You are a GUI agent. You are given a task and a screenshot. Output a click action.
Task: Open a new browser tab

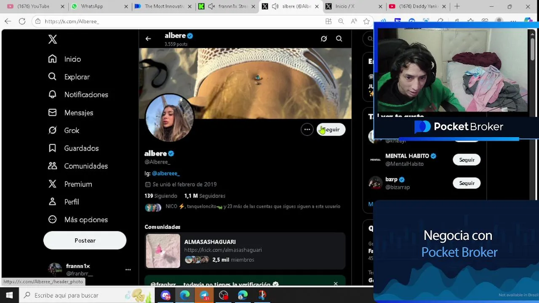(x=457, y=6)
